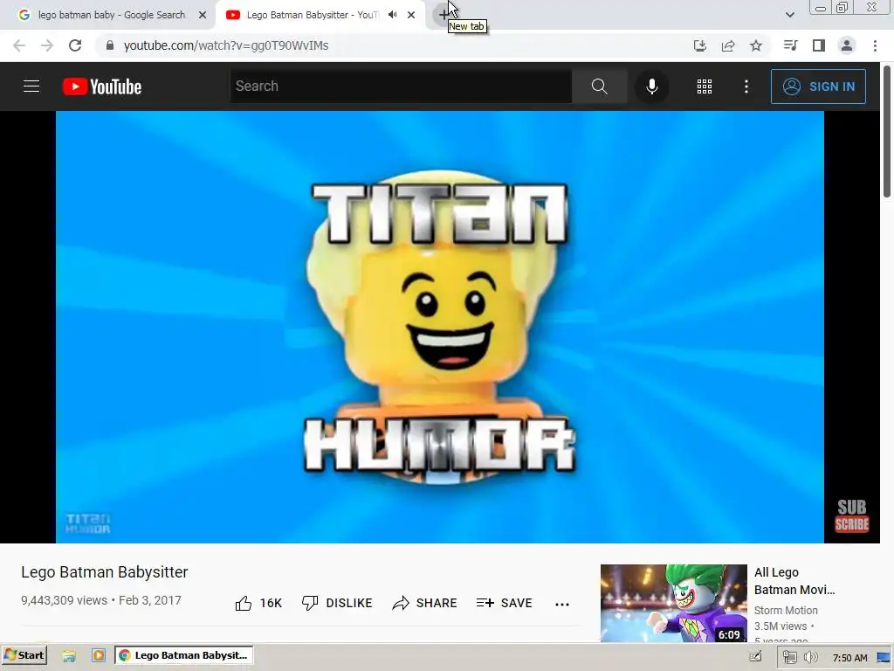Open the YouTube apps grid
This screenshot has height=671, width=894.
[x=705, y=86]
